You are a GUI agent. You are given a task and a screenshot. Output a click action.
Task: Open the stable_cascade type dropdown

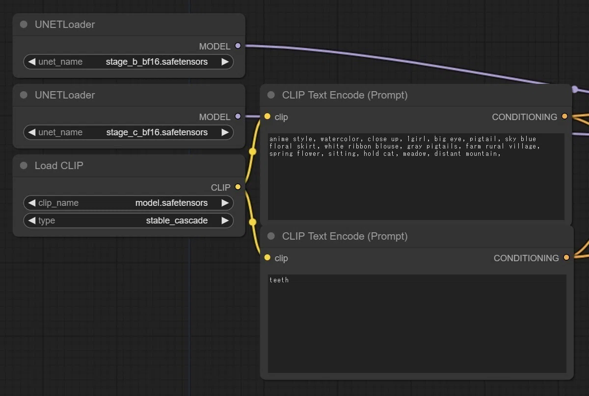pos(128,221)
